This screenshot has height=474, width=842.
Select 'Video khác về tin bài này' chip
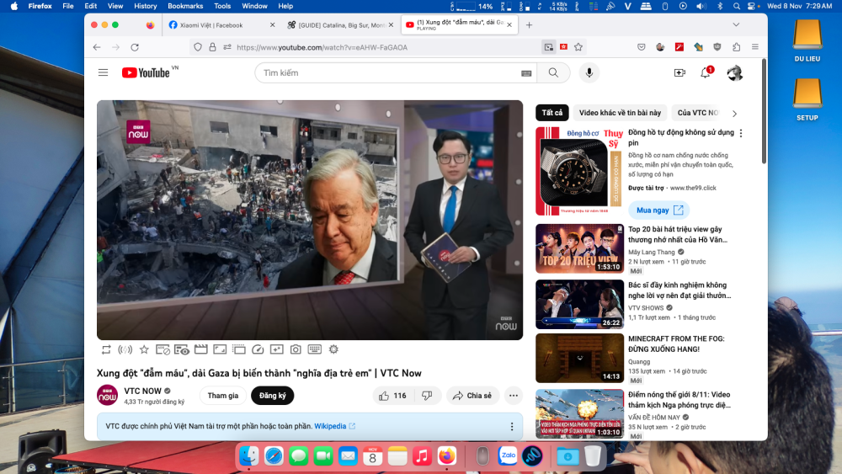620,113
